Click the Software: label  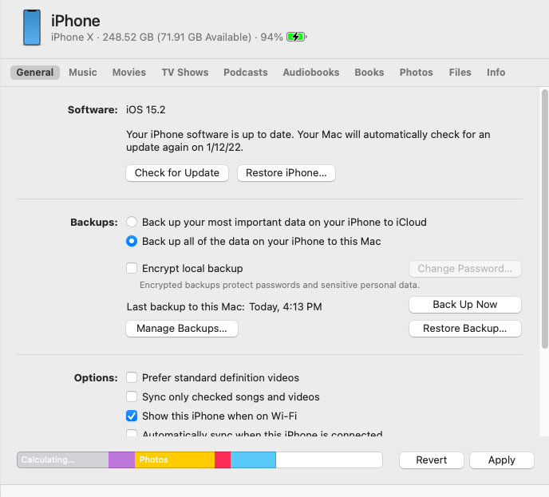(93, 110)
